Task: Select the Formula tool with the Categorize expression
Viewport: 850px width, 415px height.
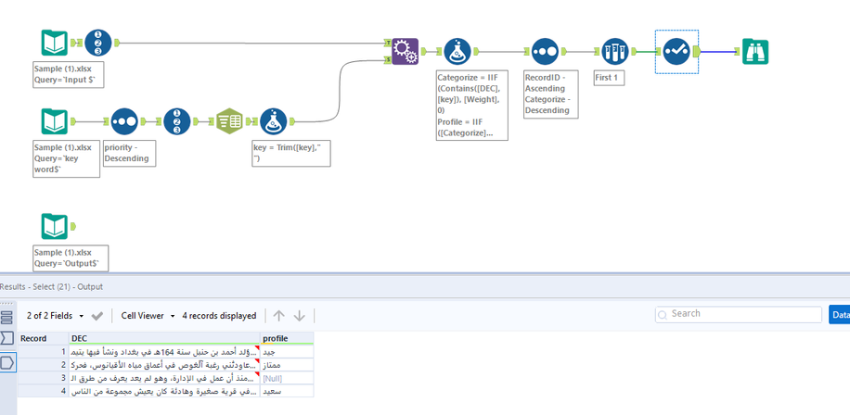Action: point(457,51)
